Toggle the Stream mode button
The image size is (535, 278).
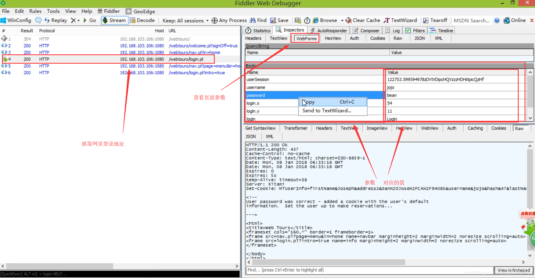pyautogui.click(x=115, y=20)
